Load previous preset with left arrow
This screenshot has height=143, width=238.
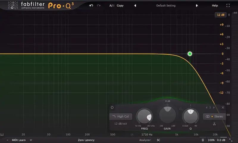(x=135, y=6)
